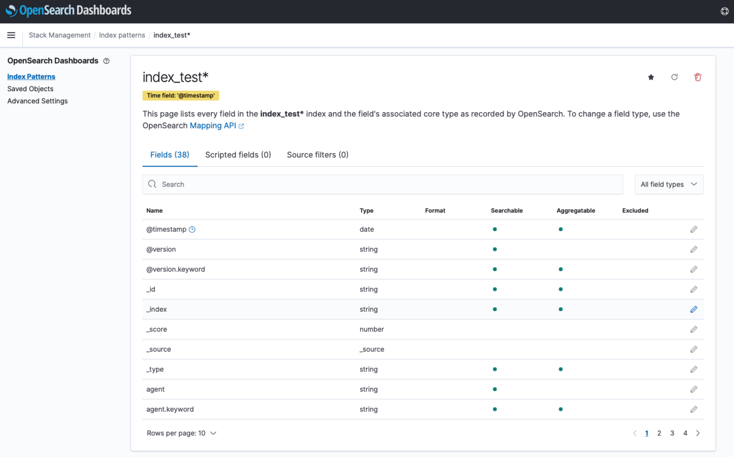Edit the _index field pencil icon

point(694,310)
